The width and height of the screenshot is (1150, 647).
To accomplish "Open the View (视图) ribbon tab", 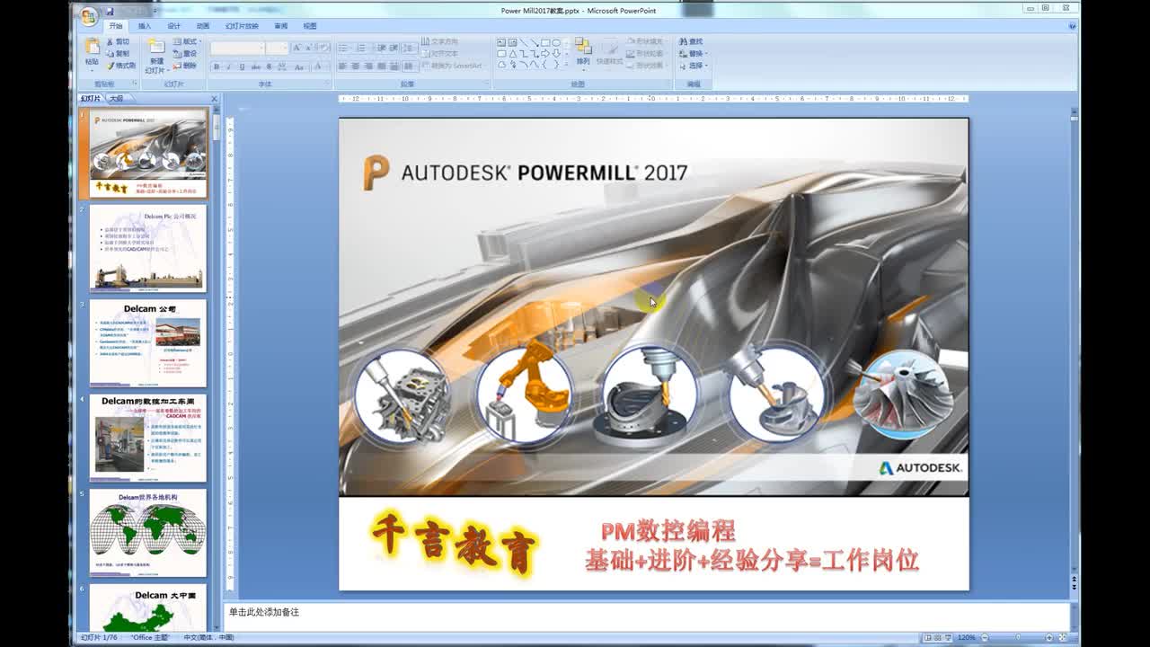I will 310,26.
